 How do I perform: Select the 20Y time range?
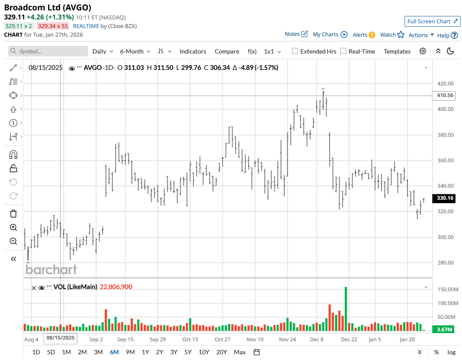[x=222, y=352]
